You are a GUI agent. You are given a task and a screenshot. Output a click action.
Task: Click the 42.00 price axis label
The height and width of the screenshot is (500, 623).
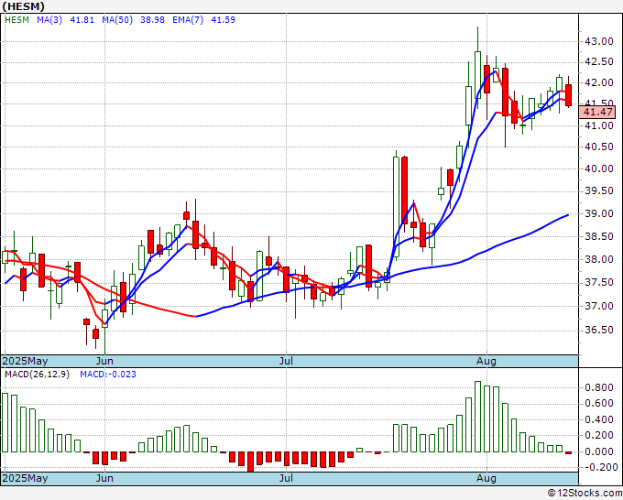tap(598, 83)
